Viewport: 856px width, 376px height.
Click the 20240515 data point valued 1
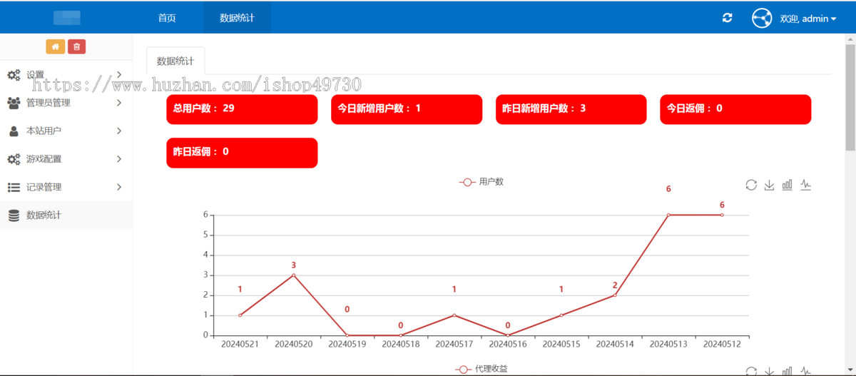(x=561, y=315)
